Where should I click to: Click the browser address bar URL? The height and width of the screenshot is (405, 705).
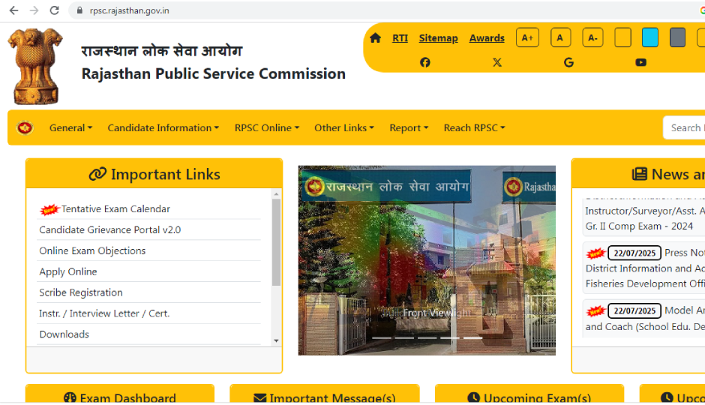click(x=130, y=10)
